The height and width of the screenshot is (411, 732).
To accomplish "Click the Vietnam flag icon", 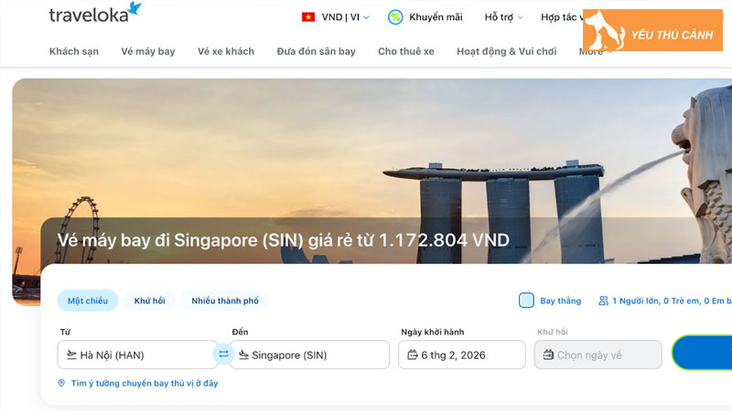I will (308, 17).
